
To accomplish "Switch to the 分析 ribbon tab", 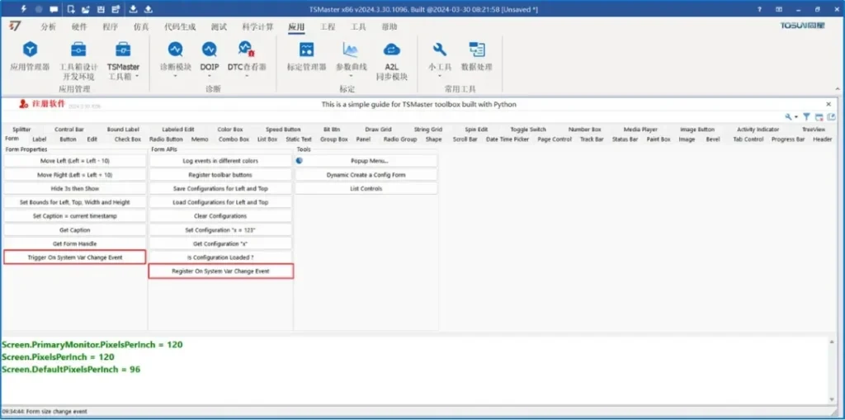I will point(48,26).
